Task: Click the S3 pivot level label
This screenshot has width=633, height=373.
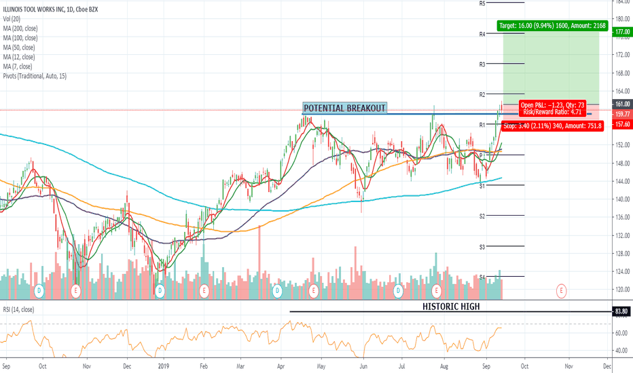Action: coord(482,247)
